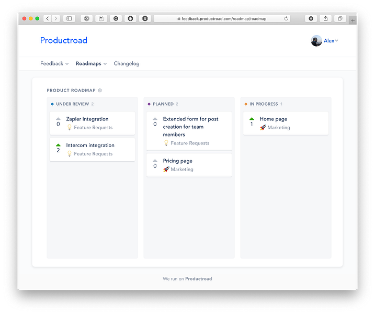
Task: Open the Safari share menu
Action: coord(325,18)
